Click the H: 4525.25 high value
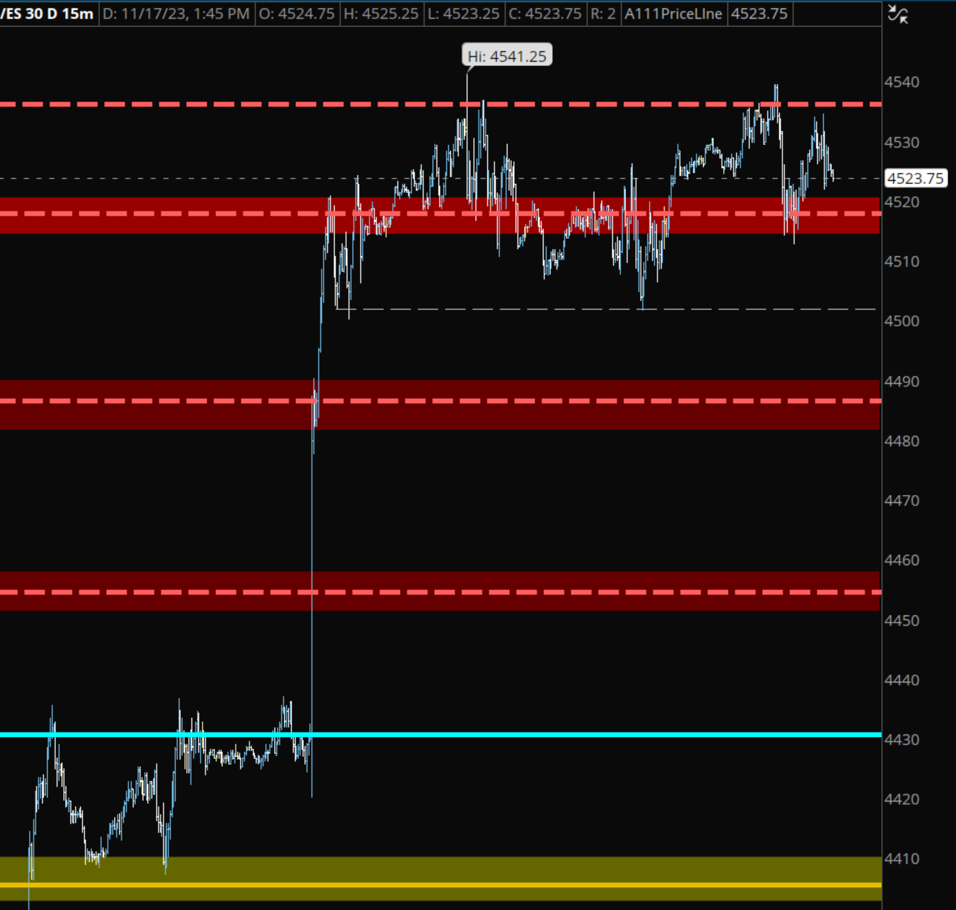 click(x=384, y=13)
